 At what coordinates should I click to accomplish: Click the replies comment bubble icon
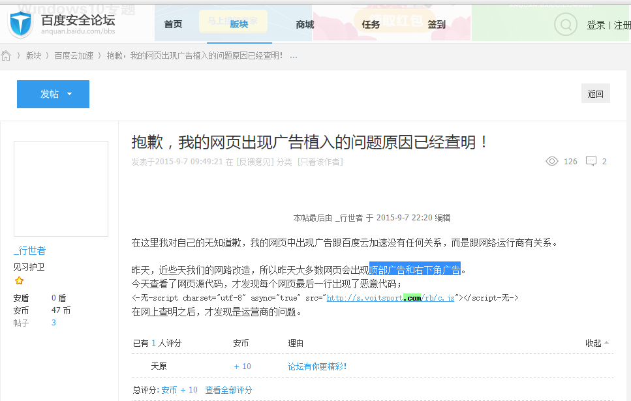(x=591, y=161)
